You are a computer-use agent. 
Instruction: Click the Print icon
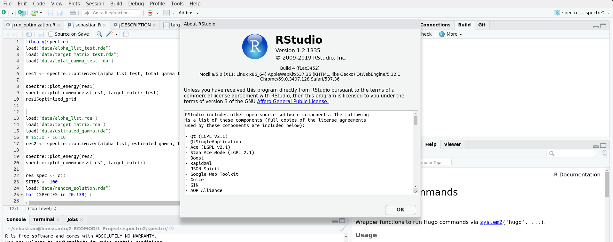[73, 13]
